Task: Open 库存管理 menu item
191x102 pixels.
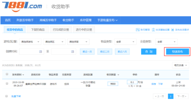Action: (x=86, y=20)
